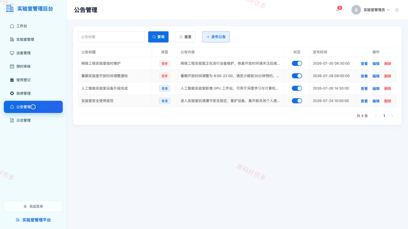The width and height of the screenshot is (408, 229).
Task: Click publish time 2026-07-24 10:00:00
Action: click(x=331, y=101)
